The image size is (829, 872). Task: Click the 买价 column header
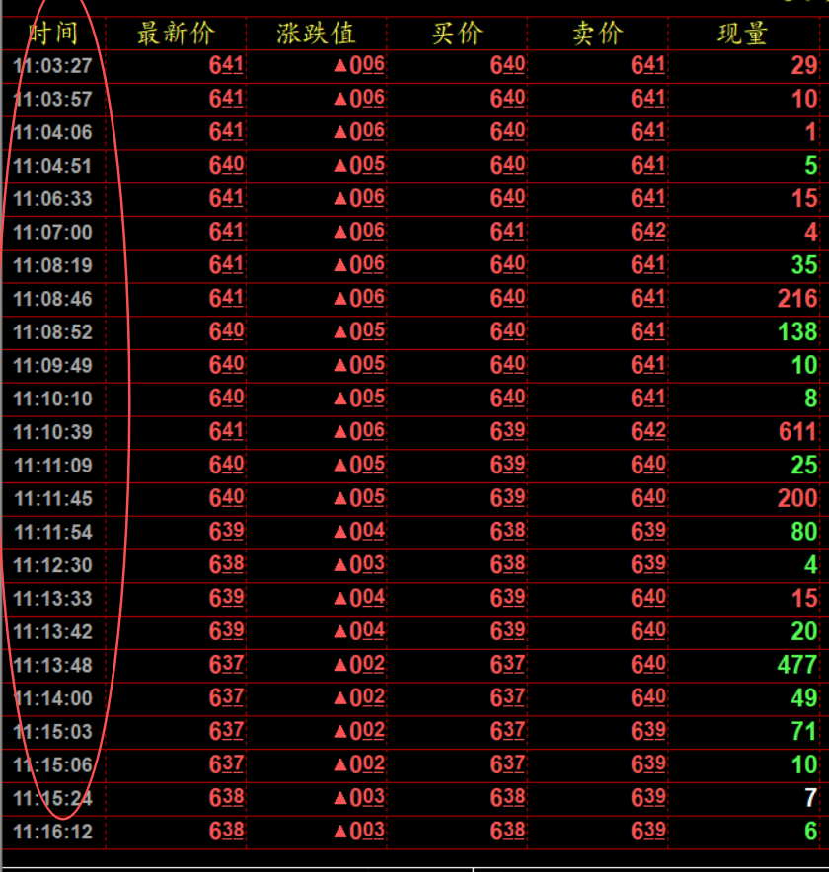pyautogui.click(x=457, y=34)
